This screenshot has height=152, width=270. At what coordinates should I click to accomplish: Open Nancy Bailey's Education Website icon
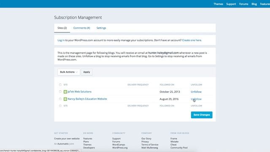[65, 99]
